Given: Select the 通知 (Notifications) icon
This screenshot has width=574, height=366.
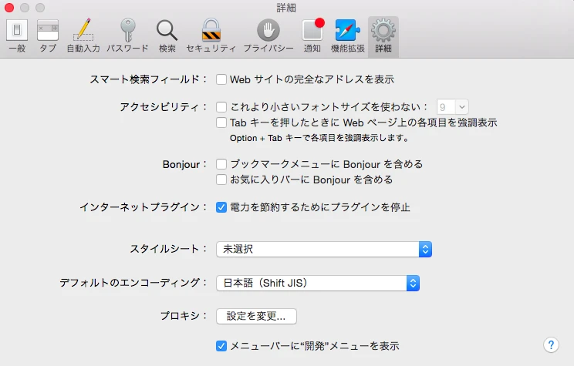Looking at the screenshot, I should 312,35.
